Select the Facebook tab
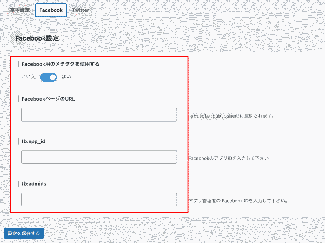 (x=51, y=10)
